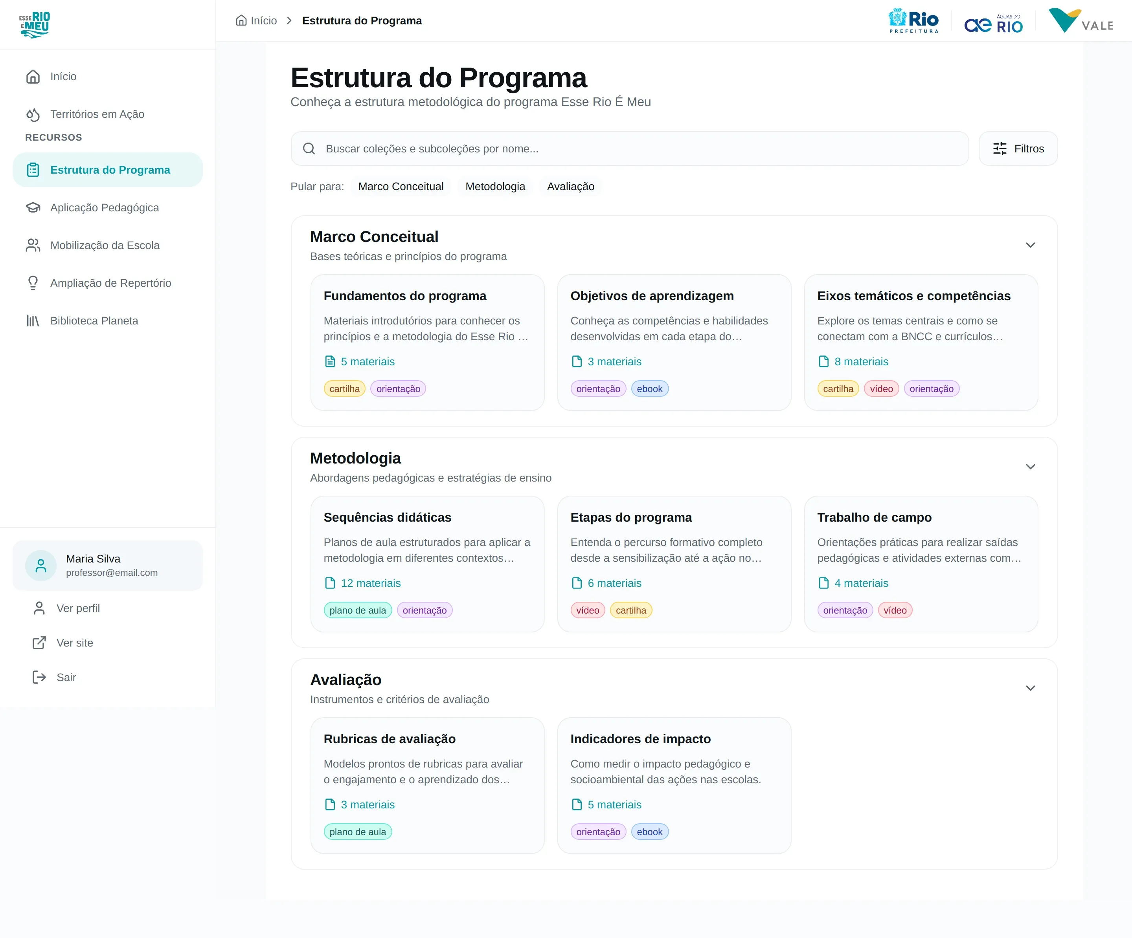Collapse the Avaliação section chevron
1132x938 pixels.
1030,688
